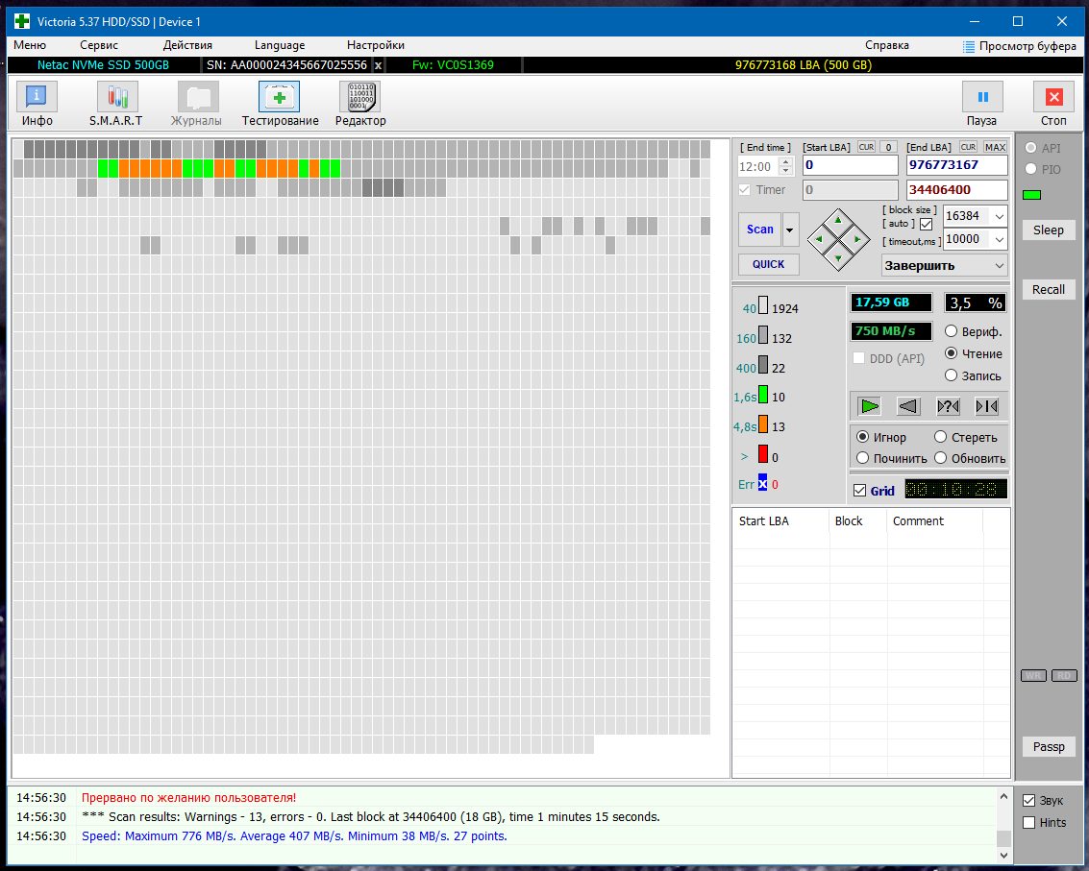
Task: Click the orange 4,8s block color swatch
Action: (763, 424)
